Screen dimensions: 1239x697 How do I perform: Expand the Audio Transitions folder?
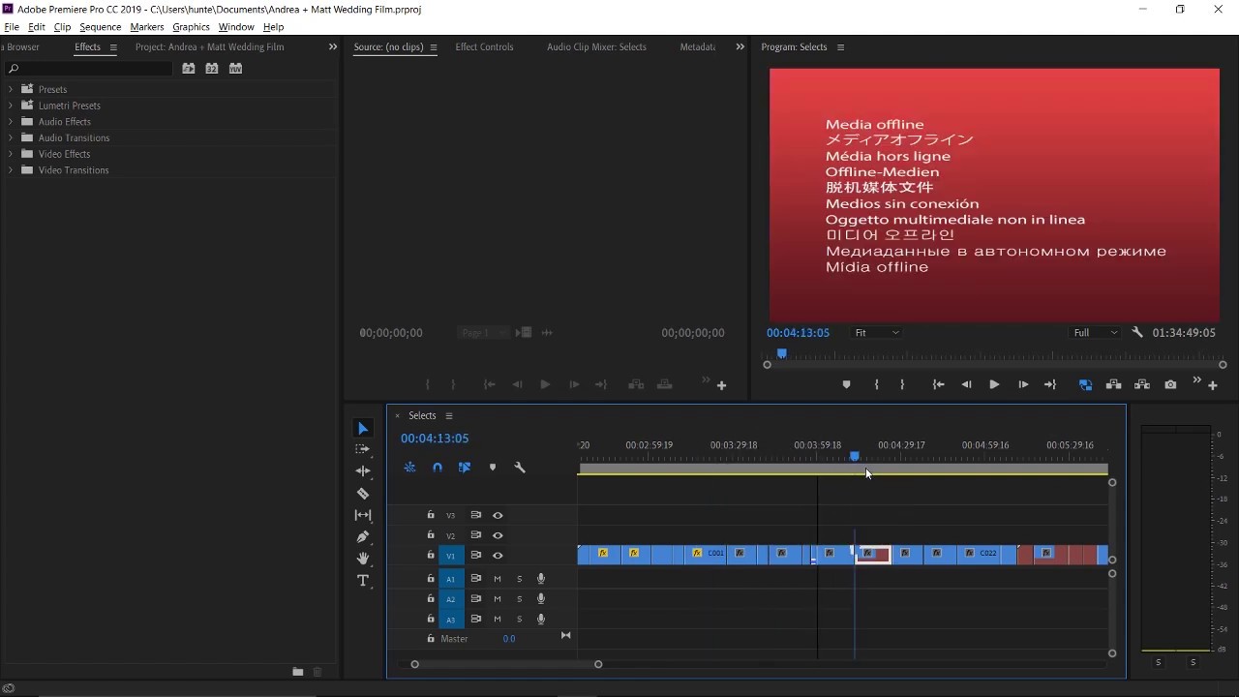[11, 137]
